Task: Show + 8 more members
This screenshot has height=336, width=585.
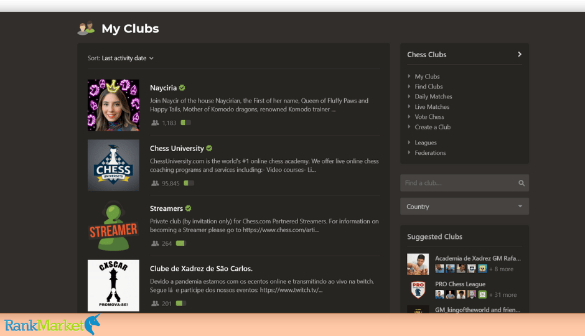Action: tap(502, 269)
